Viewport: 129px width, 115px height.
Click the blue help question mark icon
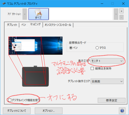pyautogui.click(x=122, y=111)
